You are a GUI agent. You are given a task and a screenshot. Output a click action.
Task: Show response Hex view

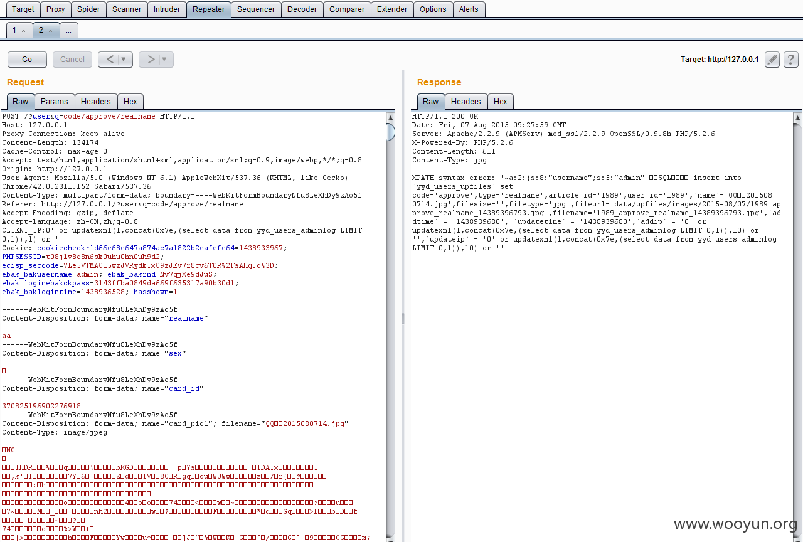point(501,102)
